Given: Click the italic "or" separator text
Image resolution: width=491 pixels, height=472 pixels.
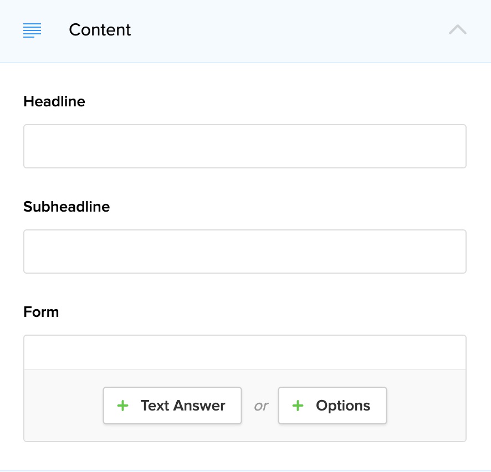Looking at the screenshot, I should (x=260, y=406).
